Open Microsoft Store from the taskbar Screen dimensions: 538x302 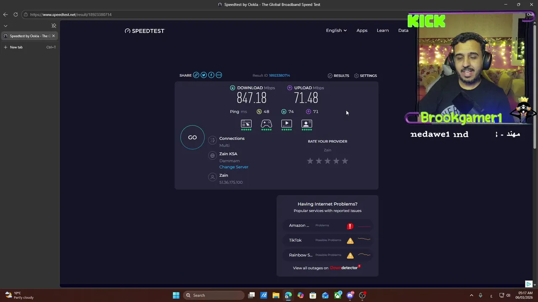pos(313,295)
